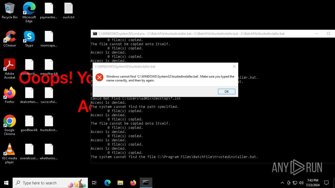Screen dimensions: 335x188
Task: Select whetherinc... file on desktop
Action: pyautogui.click(x=49, y=152)
